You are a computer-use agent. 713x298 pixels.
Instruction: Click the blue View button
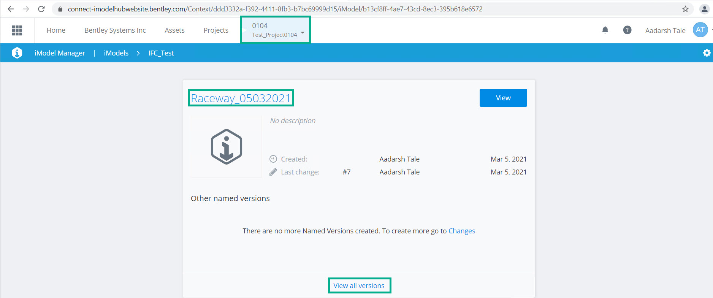pos(503,98)
